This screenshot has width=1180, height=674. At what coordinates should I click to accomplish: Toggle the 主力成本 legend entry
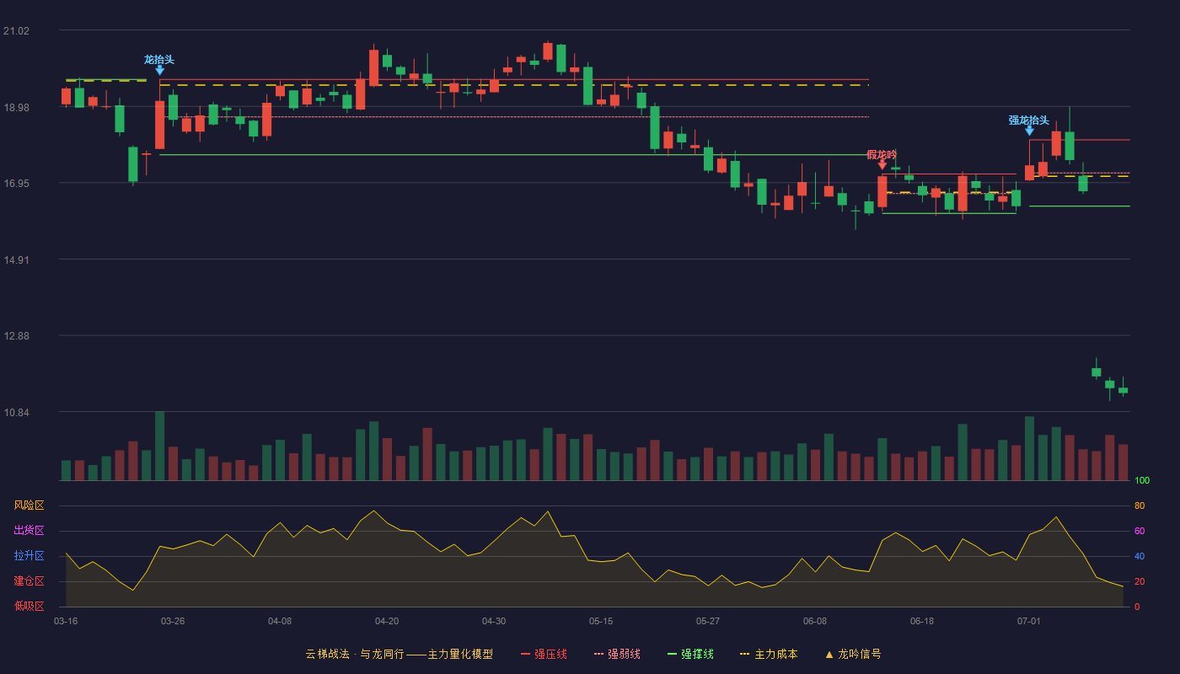tap(769, 654)
